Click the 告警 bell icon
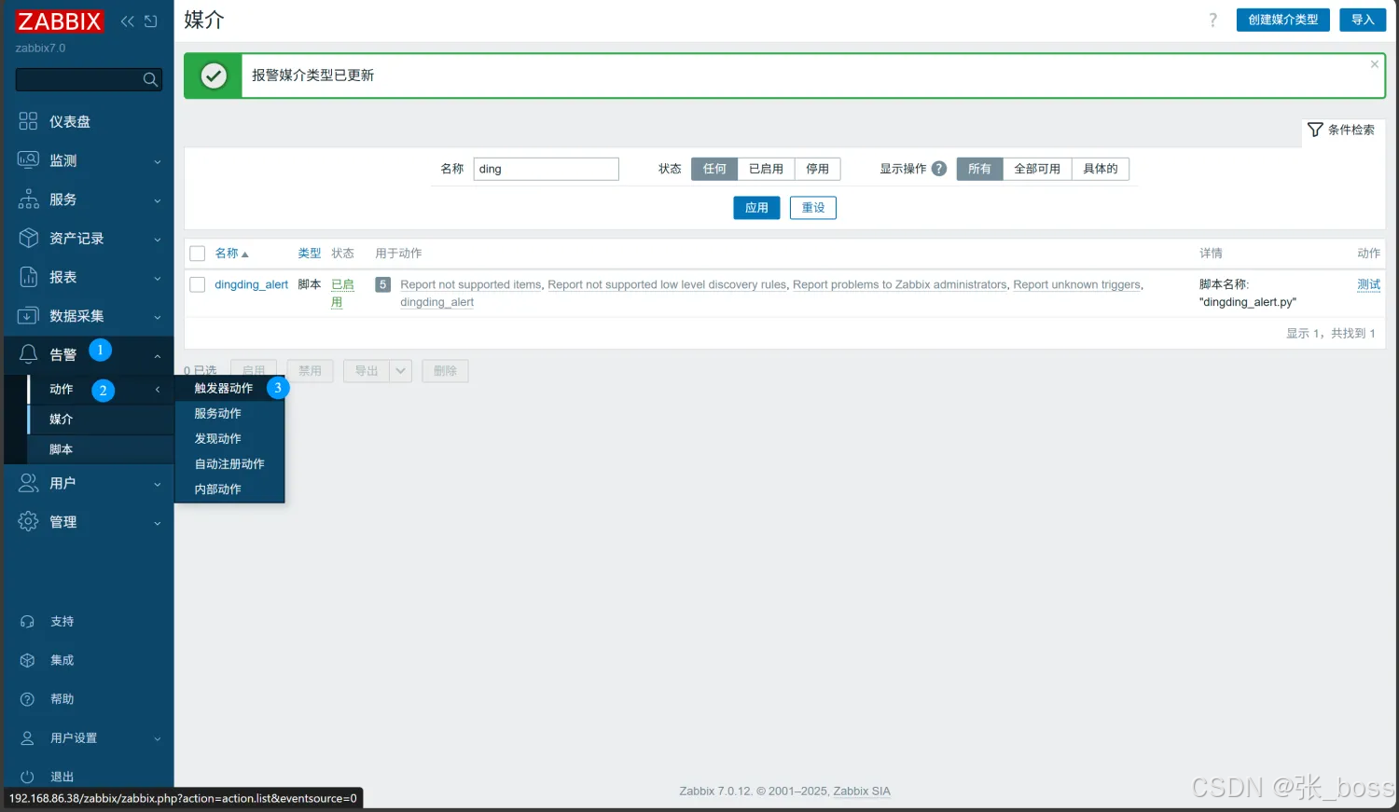The width and height of the screenshot is (1399, 812). pyautogui.click(x=28, y=354)
